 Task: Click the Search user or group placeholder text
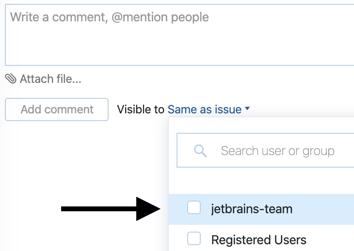[277, 151]
